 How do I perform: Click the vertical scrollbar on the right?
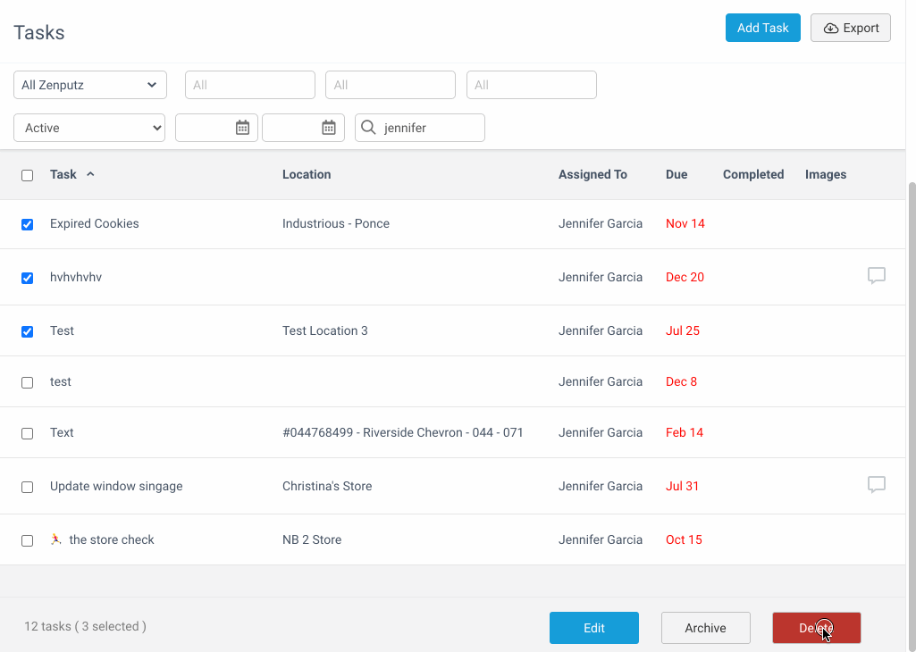pos(912,385)
